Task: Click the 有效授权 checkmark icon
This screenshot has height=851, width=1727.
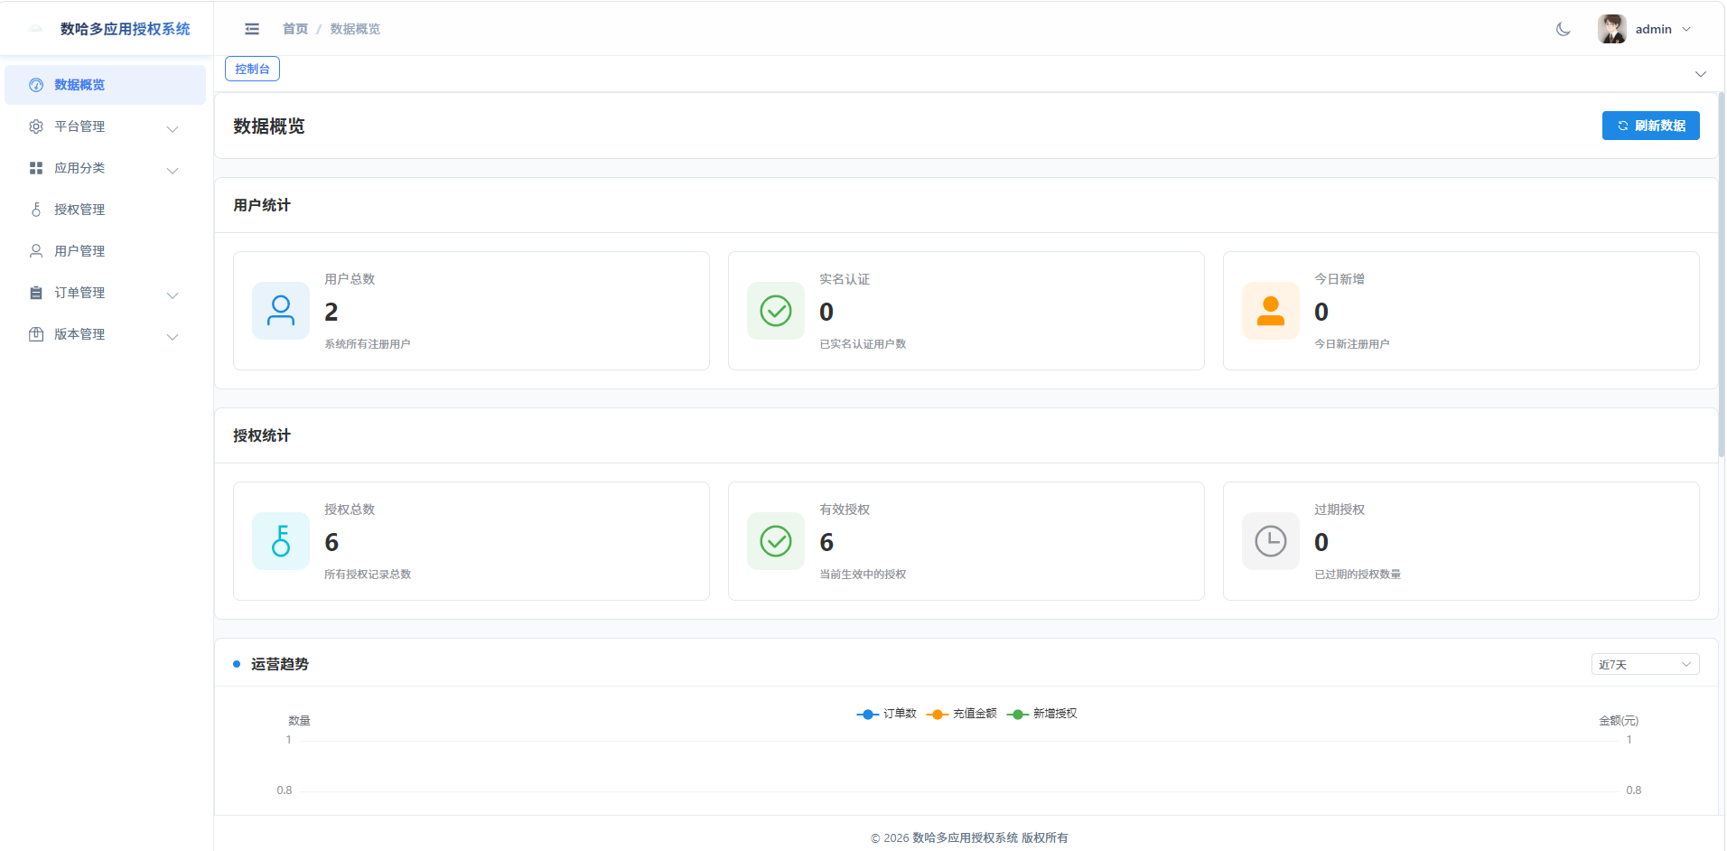Action: point(776,541)
